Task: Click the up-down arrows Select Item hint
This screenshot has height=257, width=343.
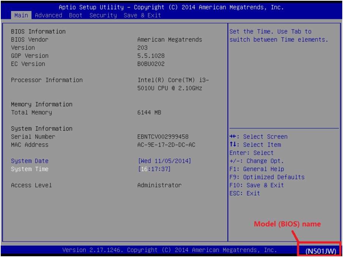Action: (x=255, y=145)
